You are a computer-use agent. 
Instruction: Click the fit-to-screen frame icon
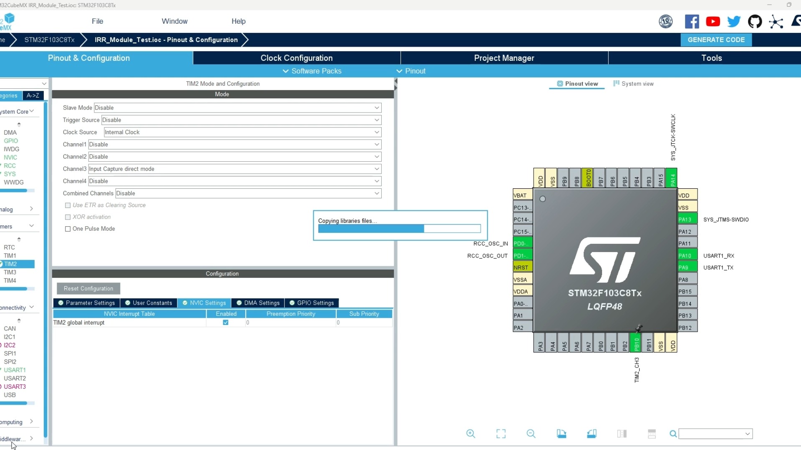(x=501, y=434)
